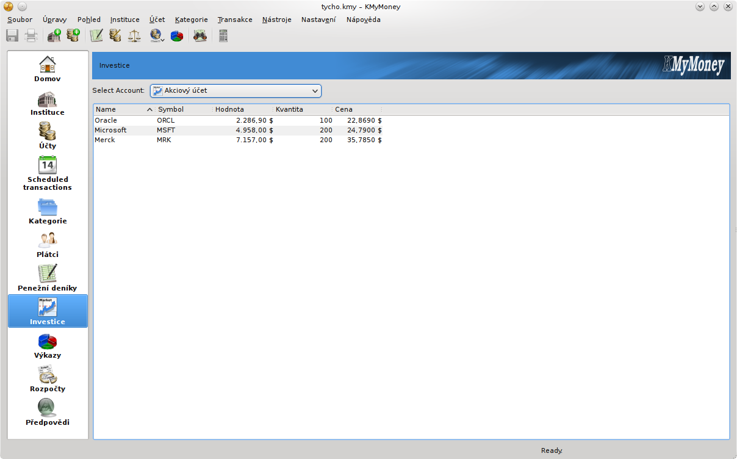
Task: Open the Nastavení menu
Action: pos(318,20)
